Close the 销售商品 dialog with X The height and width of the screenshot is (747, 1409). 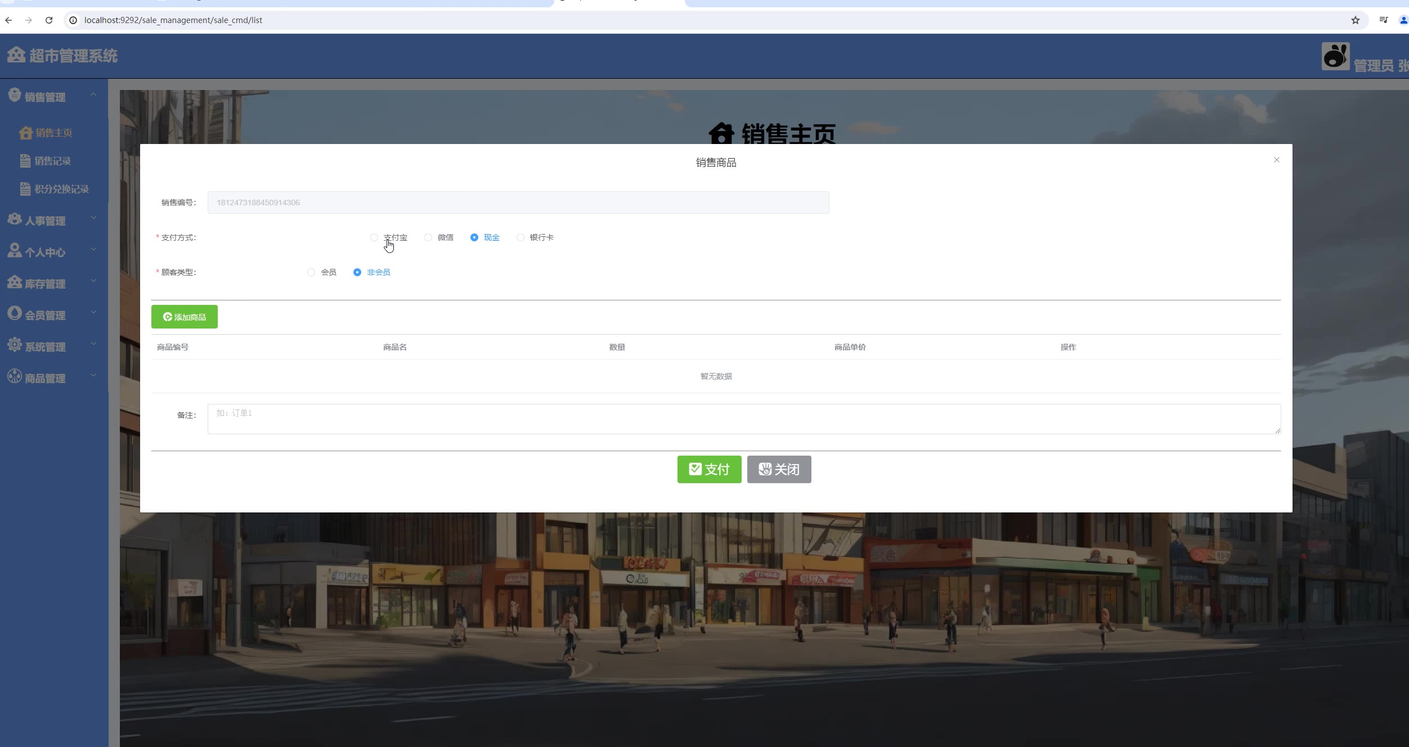[1276, 160]
